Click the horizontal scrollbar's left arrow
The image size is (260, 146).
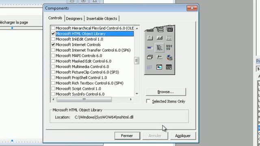(x=53, y=99)
